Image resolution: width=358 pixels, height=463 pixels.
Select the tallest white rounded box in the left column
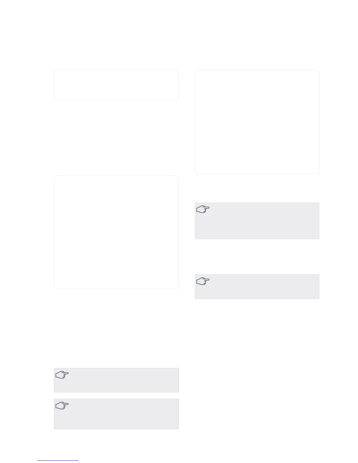[x=116, y=232]
